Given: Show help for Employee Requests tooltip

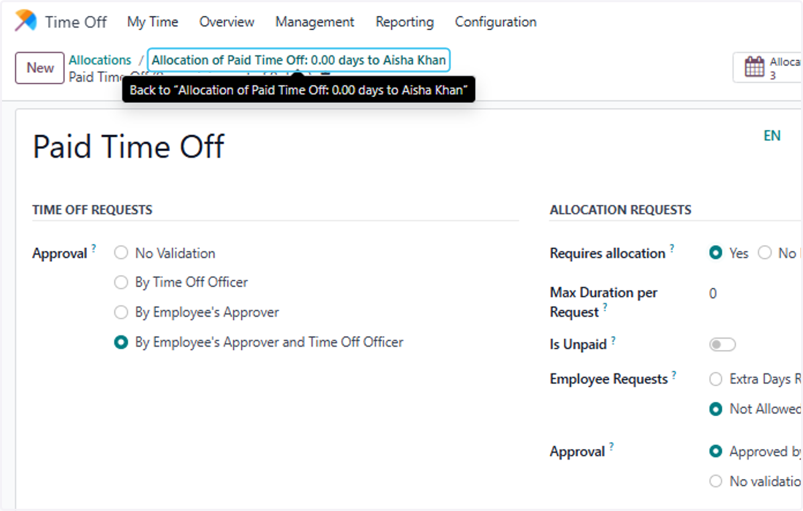Looking at the screenshot, I should pos(674,375).
